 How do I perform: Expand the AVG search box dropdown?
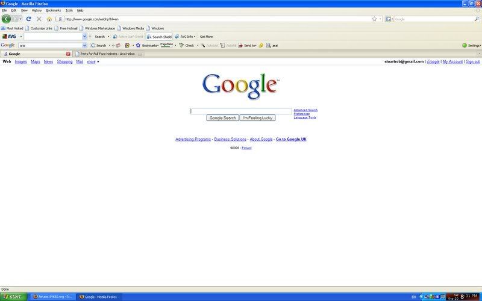coord(84,37)
